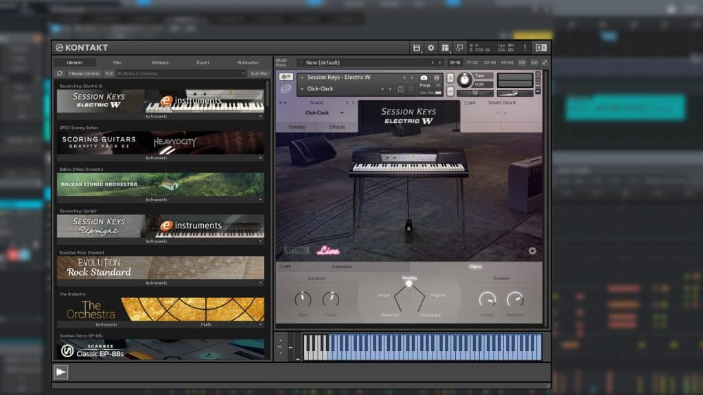Open the Kontakt save menu disk icon

(x=417, y=48)
